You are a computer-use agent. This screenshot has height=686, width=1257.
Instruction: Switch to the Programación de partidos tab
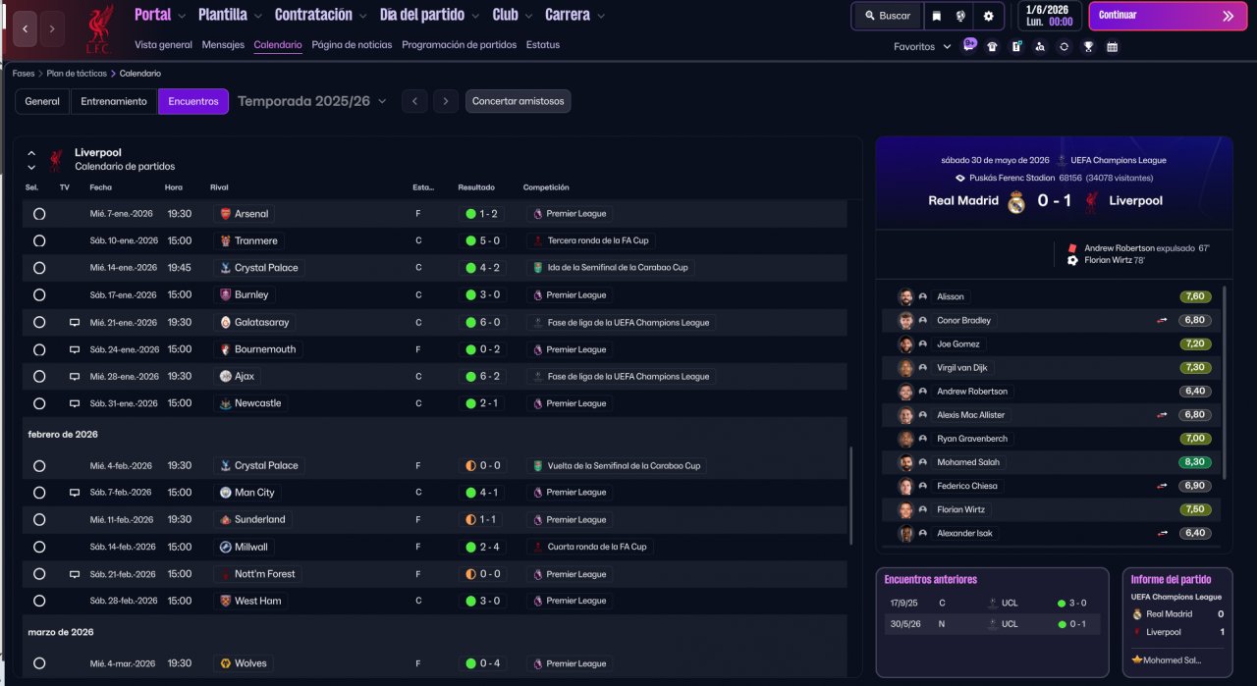pos(459,45)
